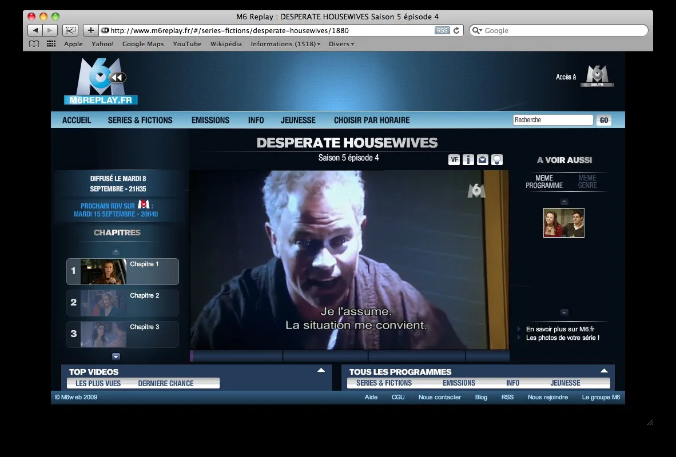Click the Recherche search field
676x457 pixels.
click(553, 120)
